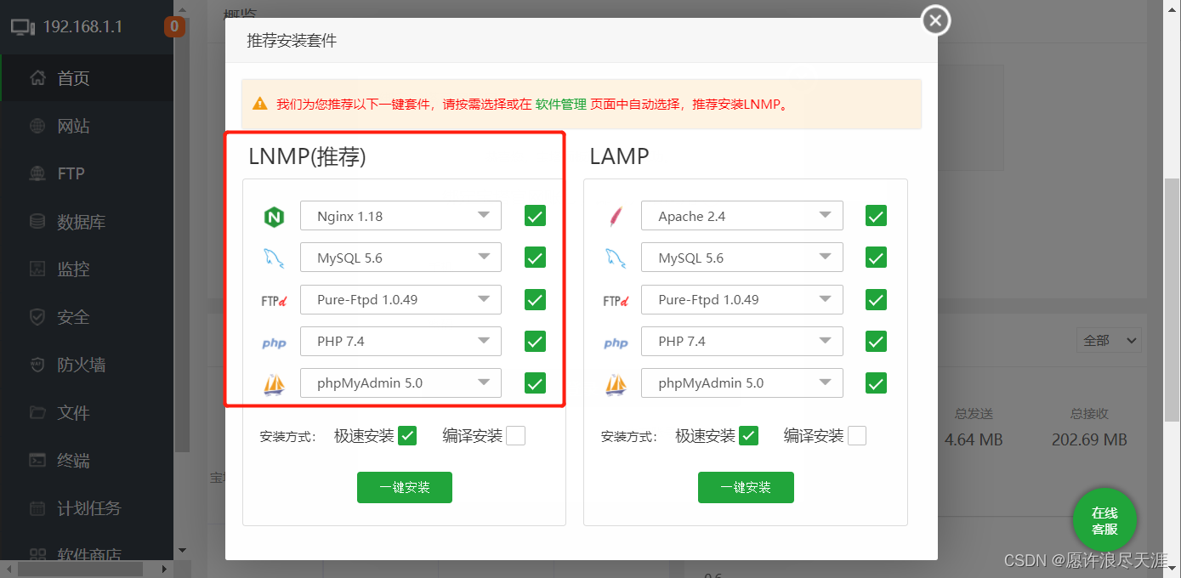Open Nginx 1.18 version dropdown
The width and height of the screenshot is (1181, 578).
pyautogui.click(x=400, y=216)
